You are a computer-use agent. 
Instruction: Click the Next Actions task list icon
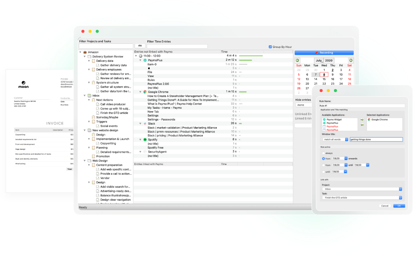(x=93, y=100)
